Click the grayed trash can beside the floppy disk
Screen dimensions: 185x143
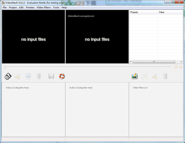coord(39,76)
